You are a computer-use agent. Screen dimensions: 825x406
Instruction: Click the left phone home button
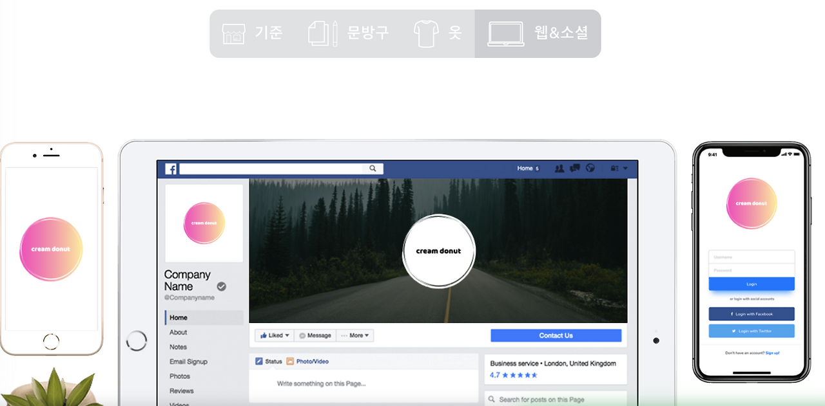coord(52,341)
